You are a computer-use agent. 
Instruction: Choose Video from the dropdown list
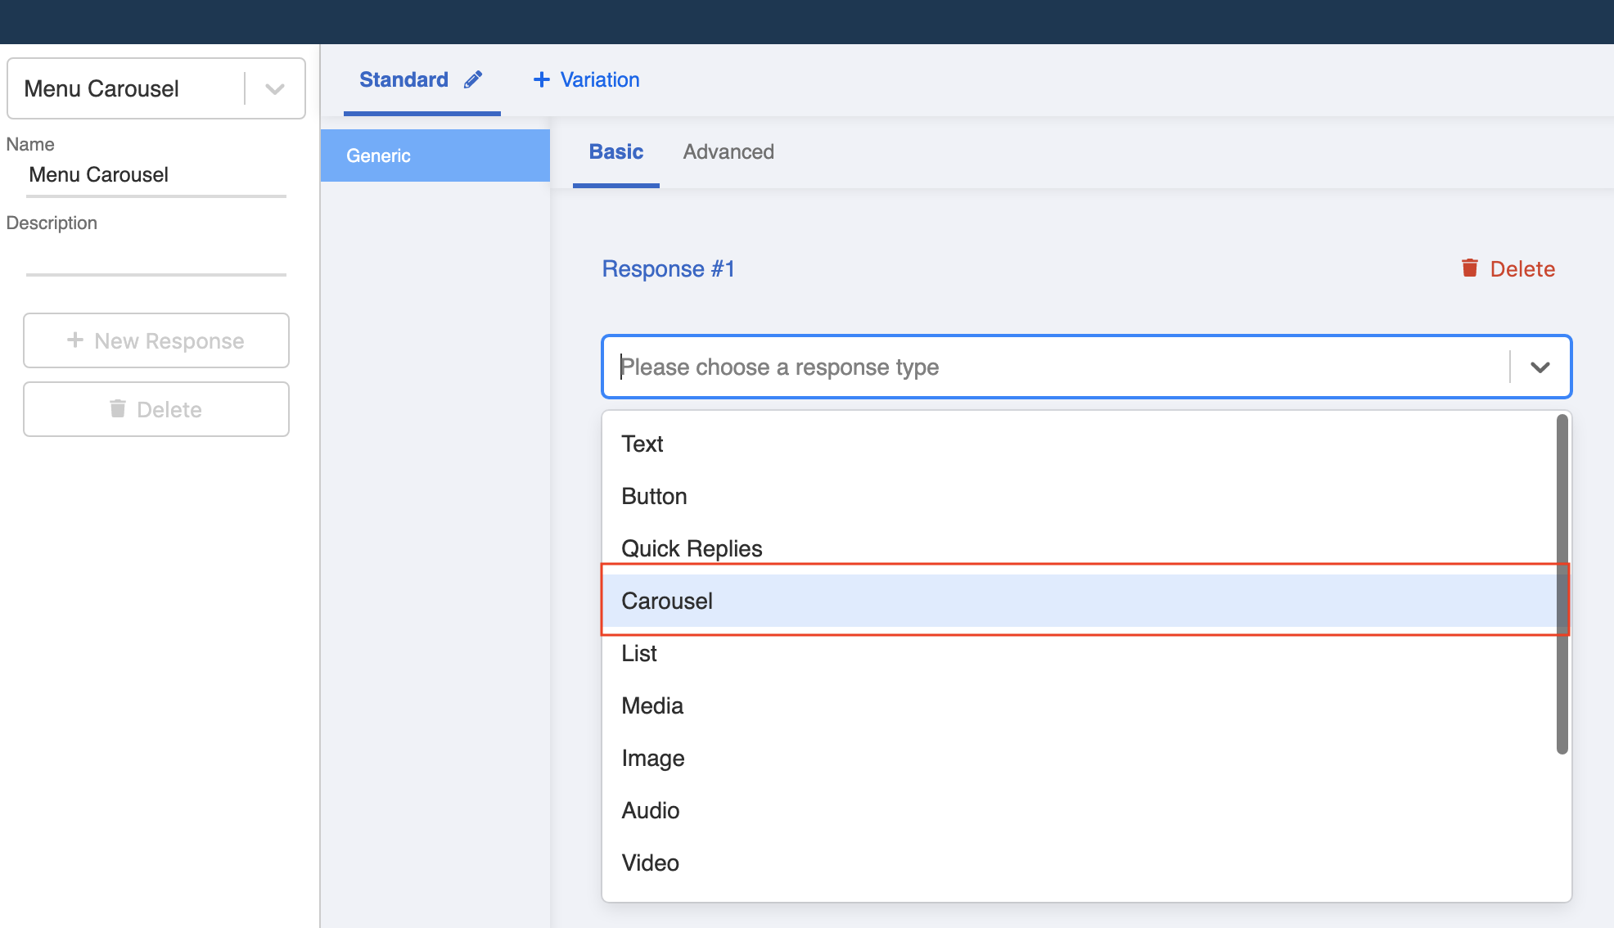651,863
